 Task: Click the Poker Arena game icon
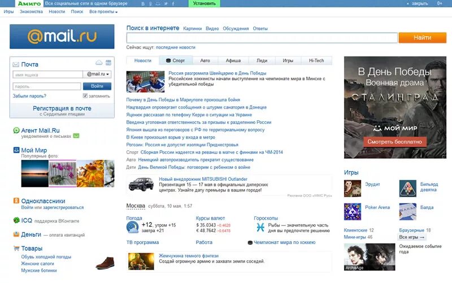point(352,211)
